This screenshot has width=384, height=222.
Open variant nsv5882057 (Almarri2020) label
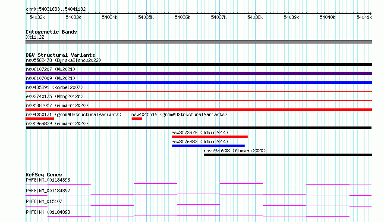[x=57, y=105]
